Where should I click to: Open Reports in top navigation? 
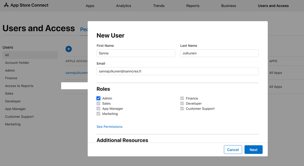pos(193,6)
